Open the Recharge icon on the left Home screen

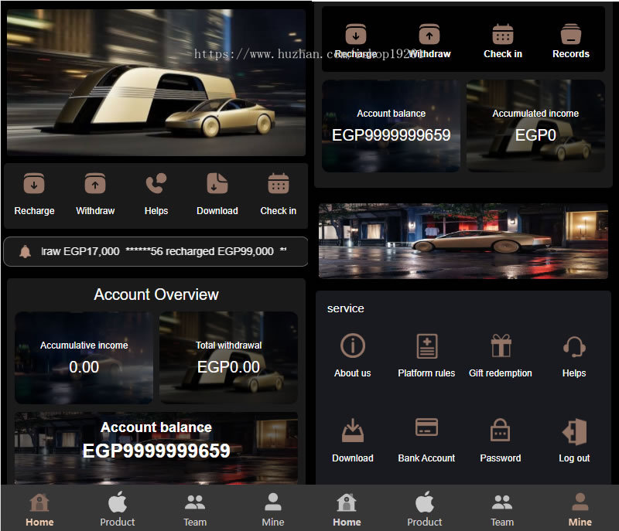pos(34,183)
